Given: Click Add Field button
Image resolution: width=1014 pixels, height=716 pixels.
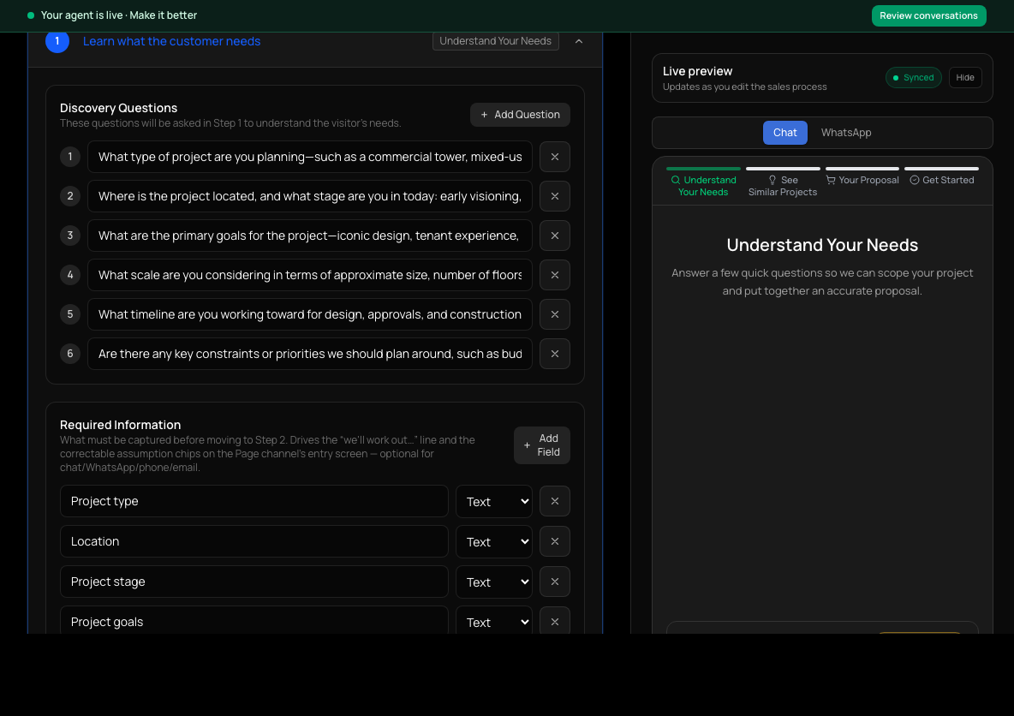Looking at the screenshot, I should (x=542, y=445).
